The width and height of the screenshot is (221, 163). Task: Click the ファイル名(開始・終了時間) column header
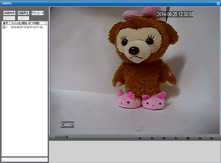(x=28, y=23)
